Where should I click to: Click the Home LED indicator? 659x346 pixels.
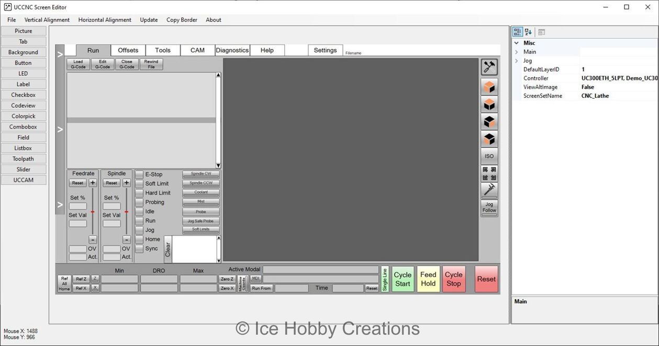[x=139, y=239]
